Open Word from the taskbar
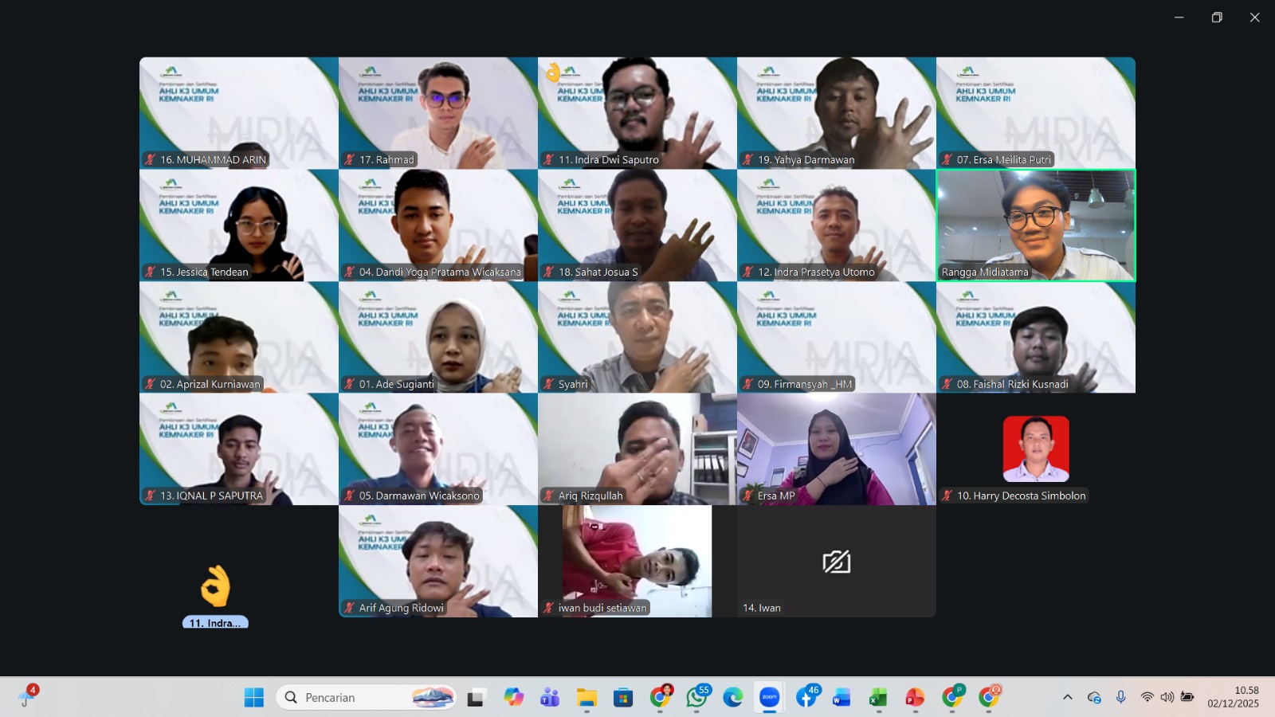This screenshot has height=717, width=1275. click(x=841, y=697)
